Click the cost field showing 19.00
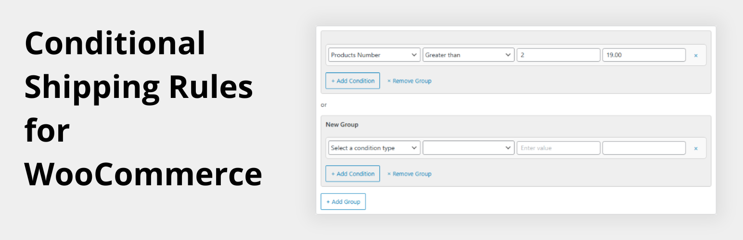Viewport: 743px width, 240px height. (643, 55)
